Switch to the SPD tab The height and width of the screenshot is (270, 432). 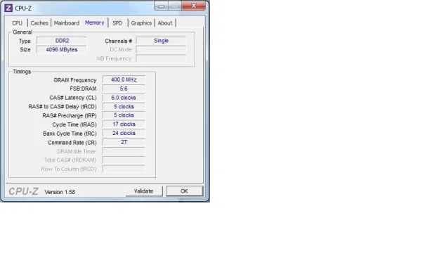(117, 23)
